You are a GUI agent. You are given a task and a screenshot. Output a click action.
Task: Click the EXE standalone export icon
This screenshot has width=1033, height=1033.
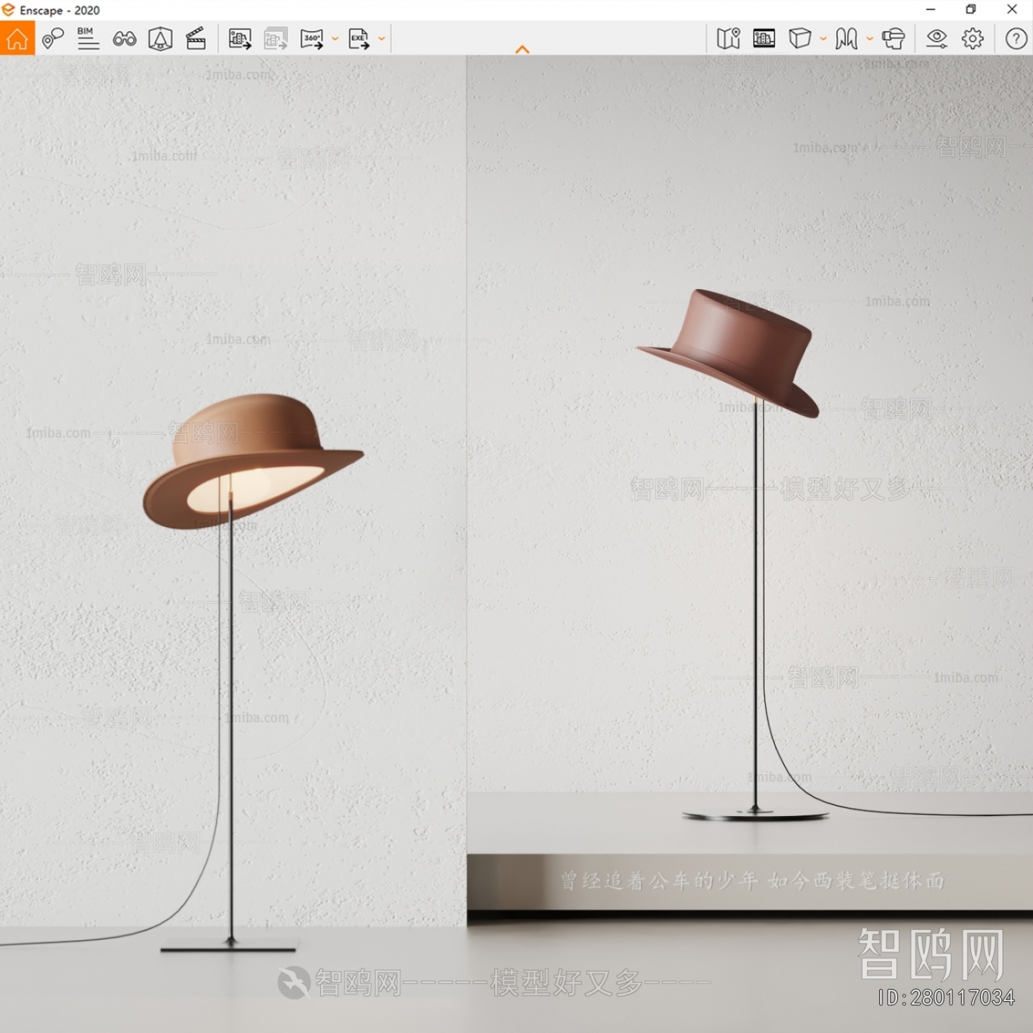(359, 39)
